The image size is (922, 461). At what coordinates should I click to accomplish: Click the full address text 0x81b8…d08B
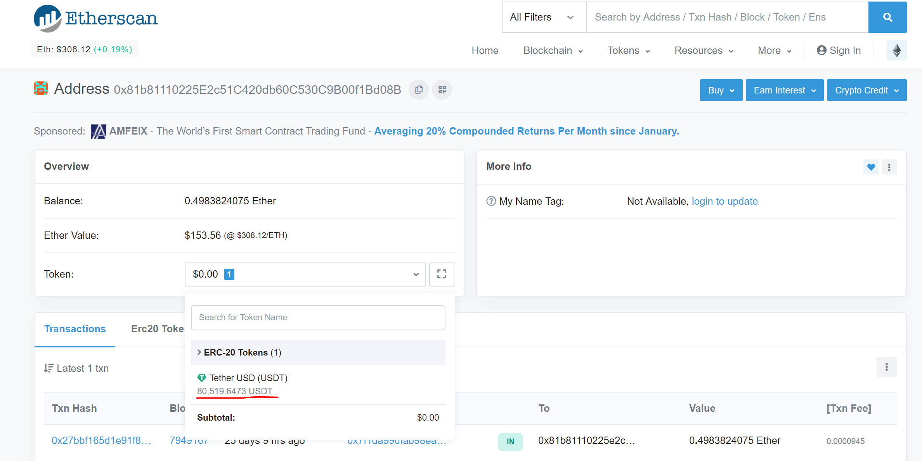click(x=257, y=90)
